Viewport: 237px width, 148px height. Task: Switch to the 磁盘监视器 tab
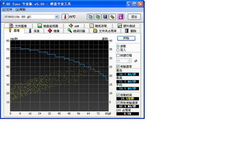tap(48, 26)
